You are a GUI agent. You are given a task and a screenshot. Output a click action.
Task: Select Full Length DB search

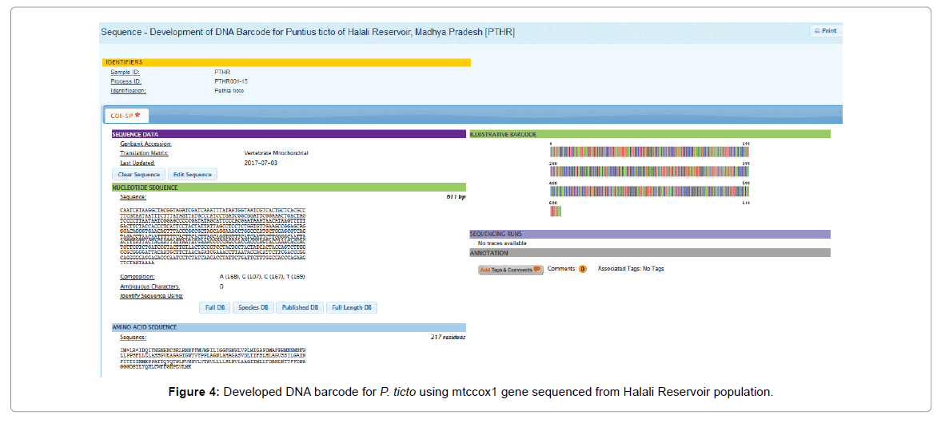coord(352,307)
